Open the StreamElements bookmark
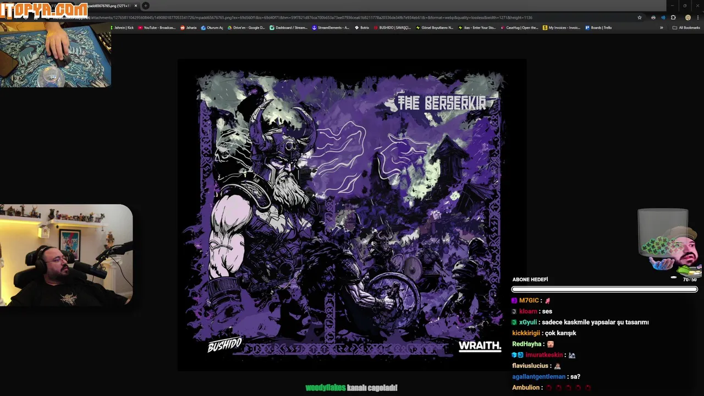Viewport: 704px width, 396px height. (x=330, y=28)
